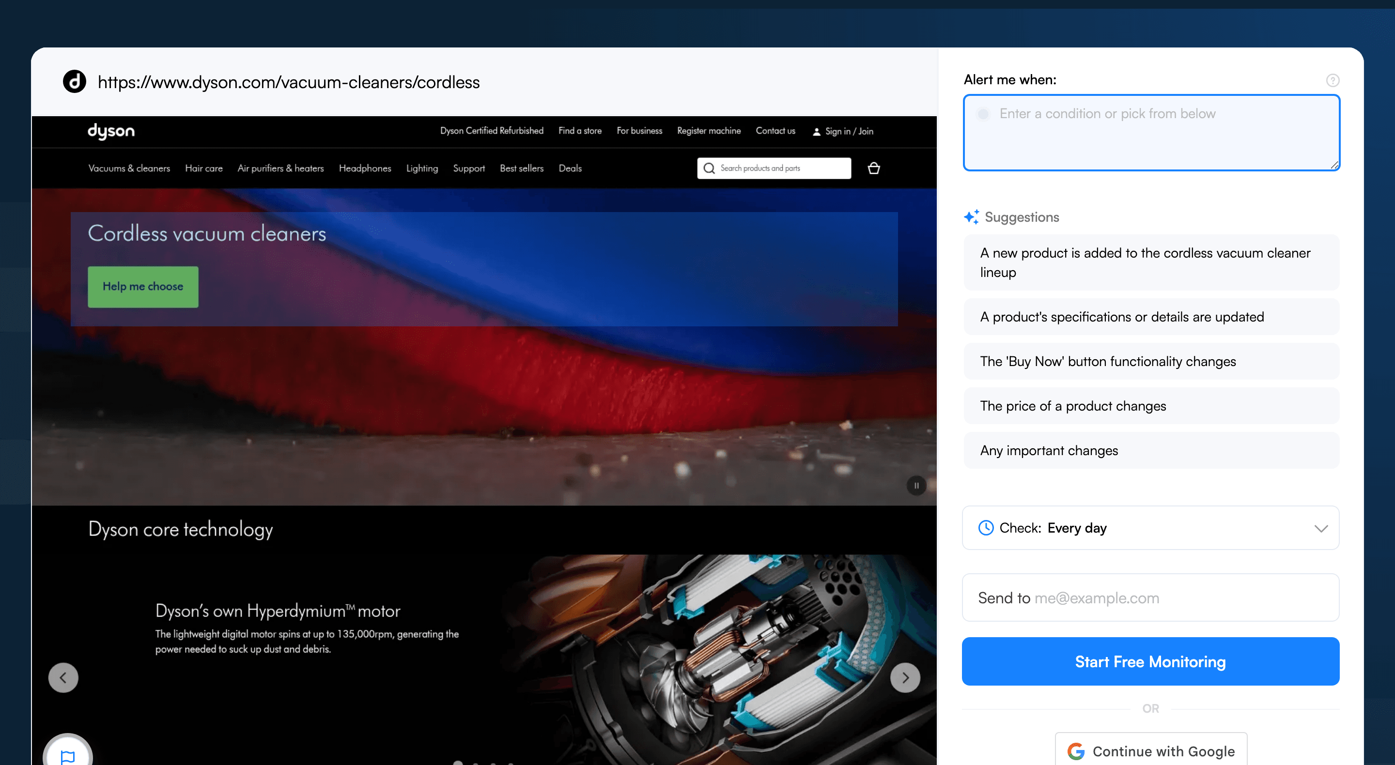Open the shopping basket icon
The height and width of the screenshot is (765, 1395).
click(873, 168)
